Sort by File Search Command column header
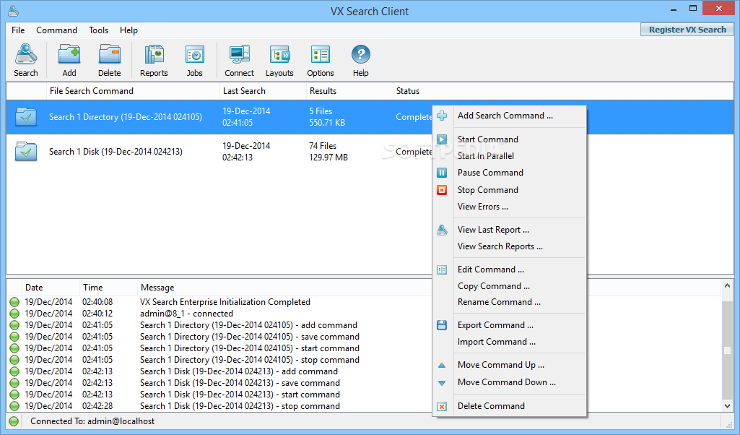This screenshot has width=740, height=435. pyautogui.click(x=134, y=90)
